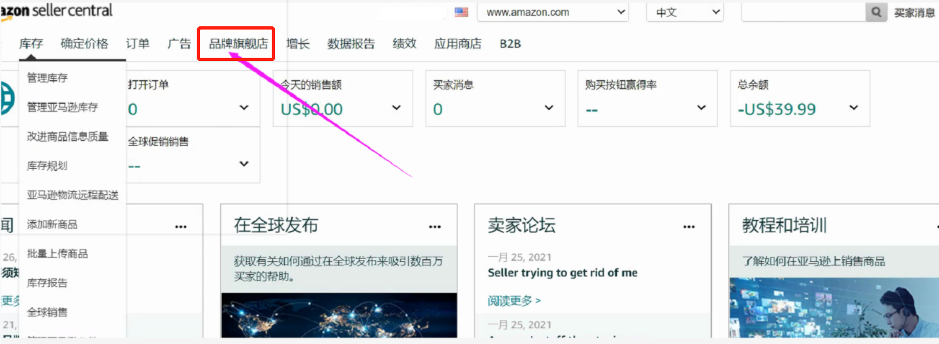Click the training video thumbnail in 教程和培训
This screenshot has height=344, width=939.
834,307
